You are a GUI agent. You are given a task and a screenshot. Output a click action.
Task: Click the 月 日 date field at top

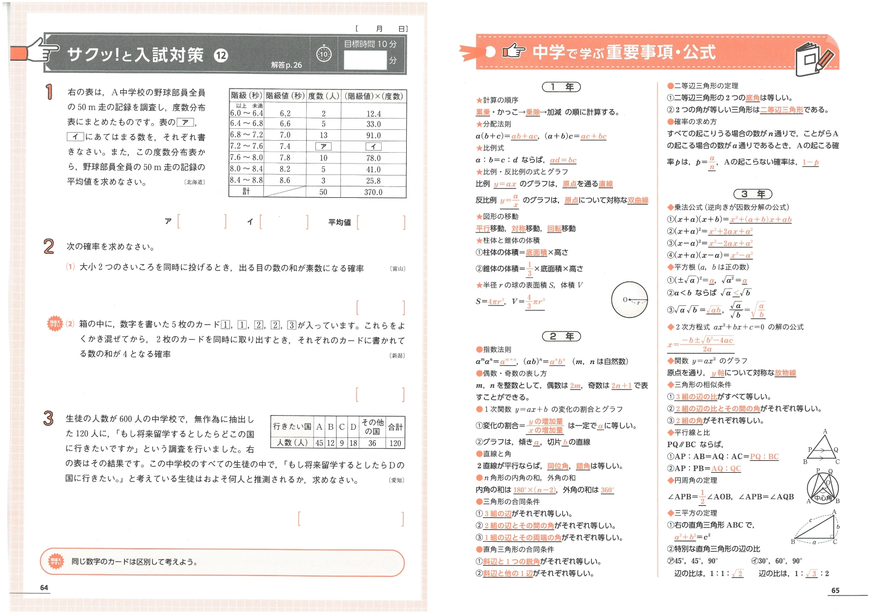click(382, 29)
